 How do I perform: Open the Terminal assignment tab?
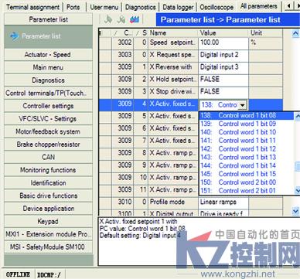click(x=32, y=7)
